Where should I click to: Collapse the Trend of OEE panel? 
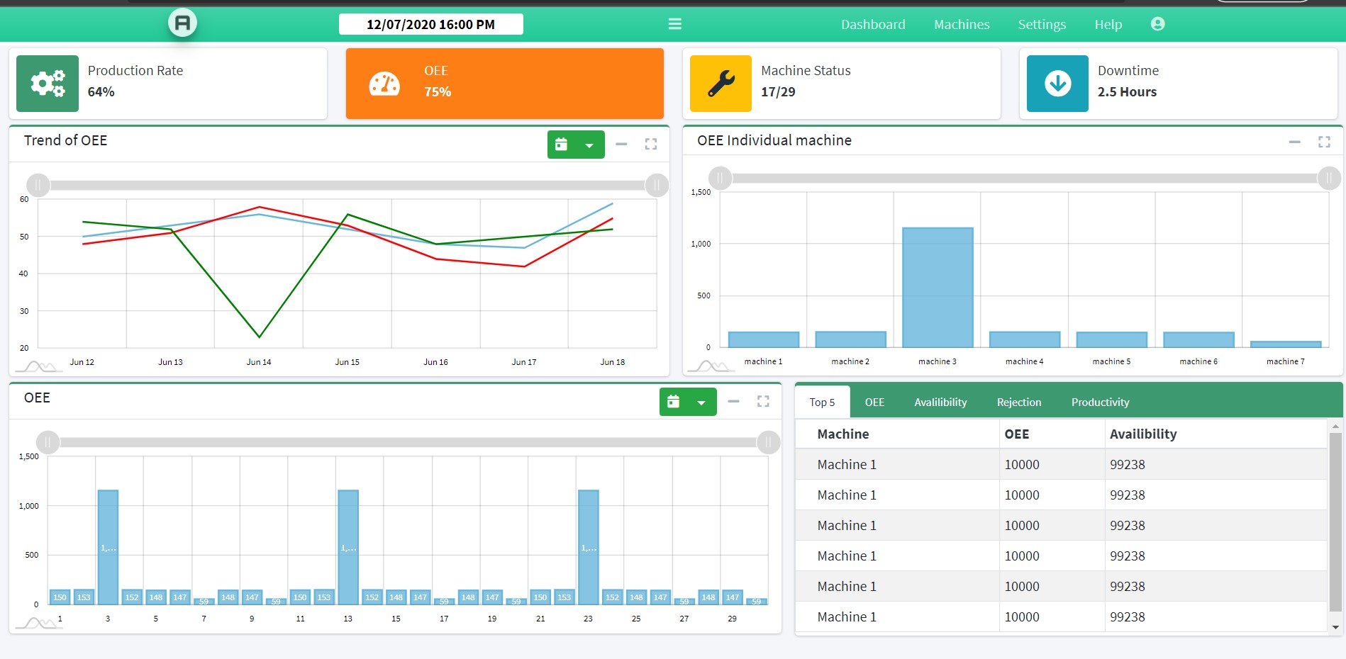click(x=621, y=145)
